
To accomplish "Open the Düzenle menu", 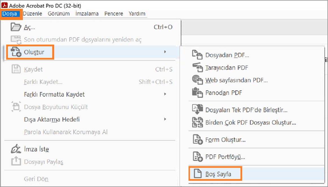I will (32, 13).
